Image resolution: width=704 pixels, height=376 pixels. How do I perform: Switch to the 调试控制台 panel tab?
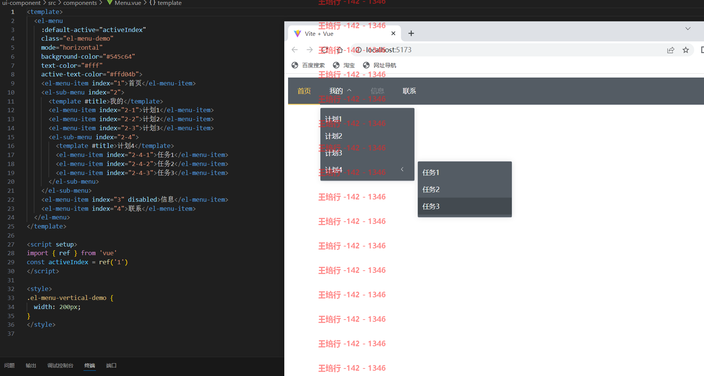coord(60,365)
